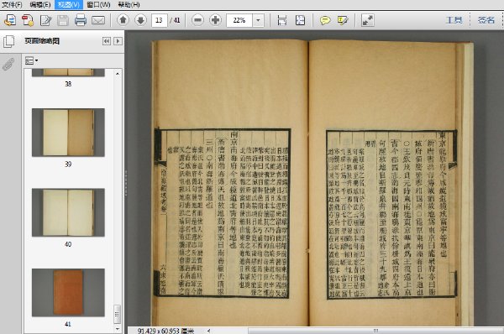Screen dimensions: 504x334
Task: Open the zoom level dropdown arrow
Action: [258, 20]
